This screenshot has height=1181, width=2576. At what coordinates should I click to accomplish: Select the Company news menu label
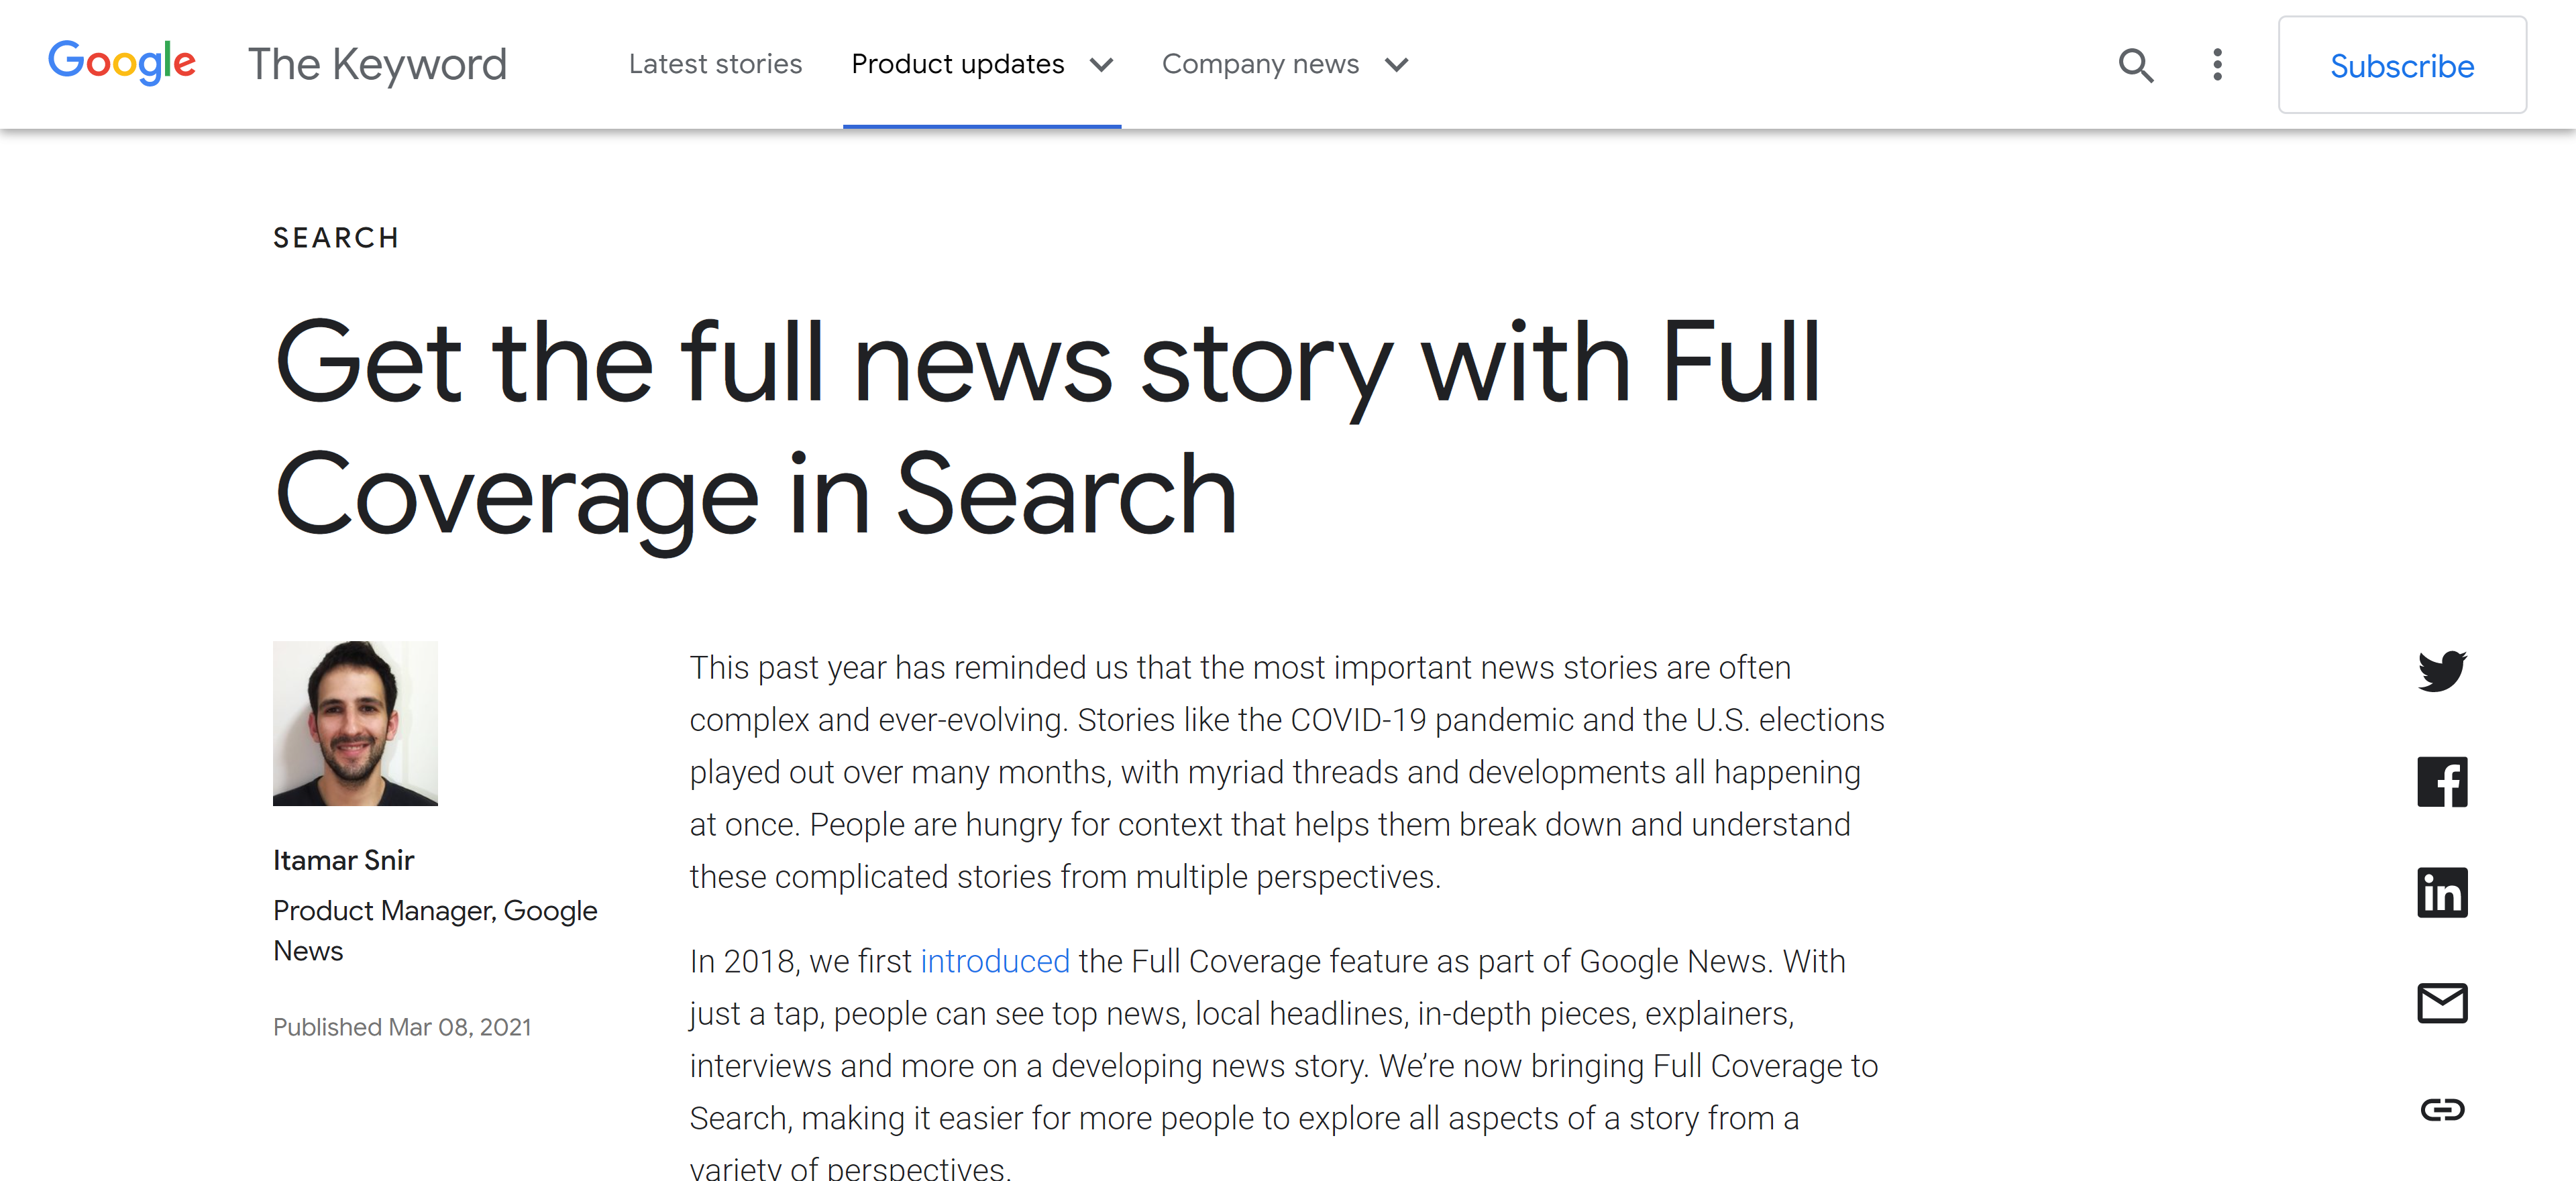click(1260, 64)
